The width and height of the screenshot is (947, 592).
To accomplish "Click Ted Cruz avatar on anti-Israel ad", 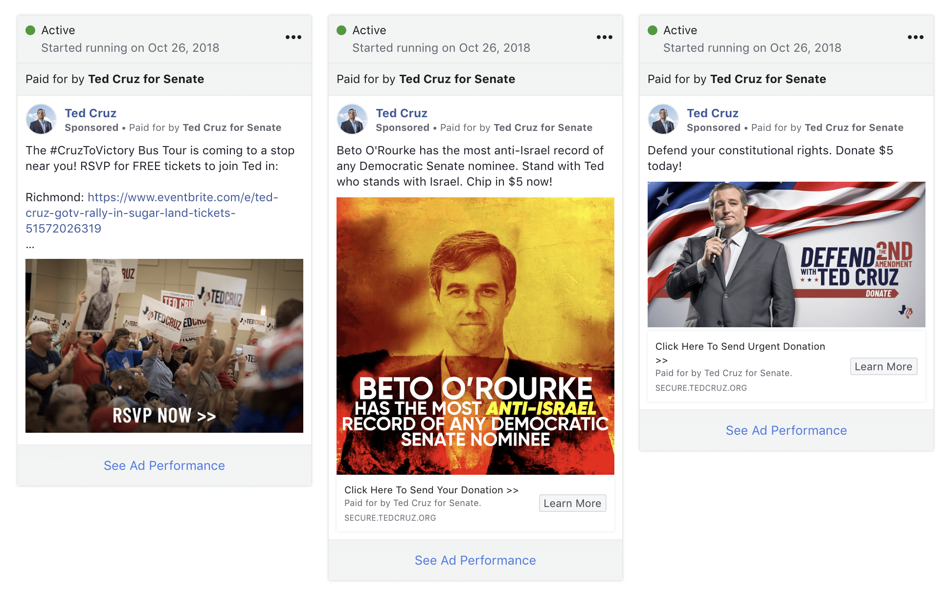I will pos(352,119).
